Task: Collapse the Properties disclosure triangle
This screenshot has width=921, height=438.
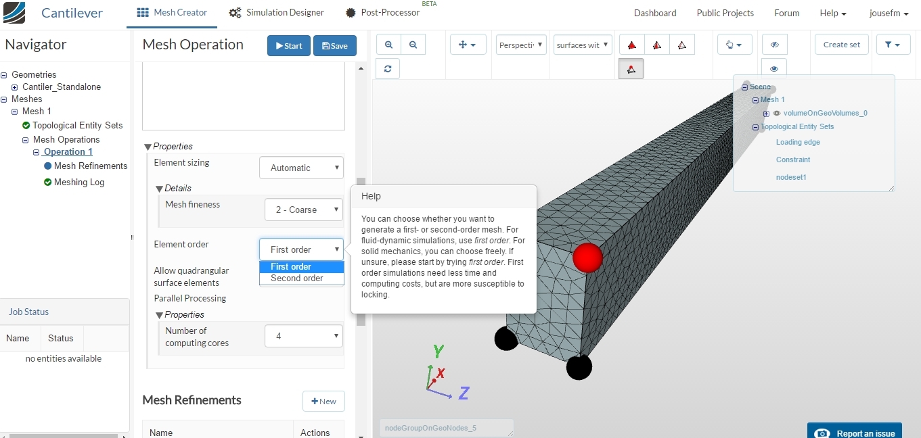Action: 148,147
